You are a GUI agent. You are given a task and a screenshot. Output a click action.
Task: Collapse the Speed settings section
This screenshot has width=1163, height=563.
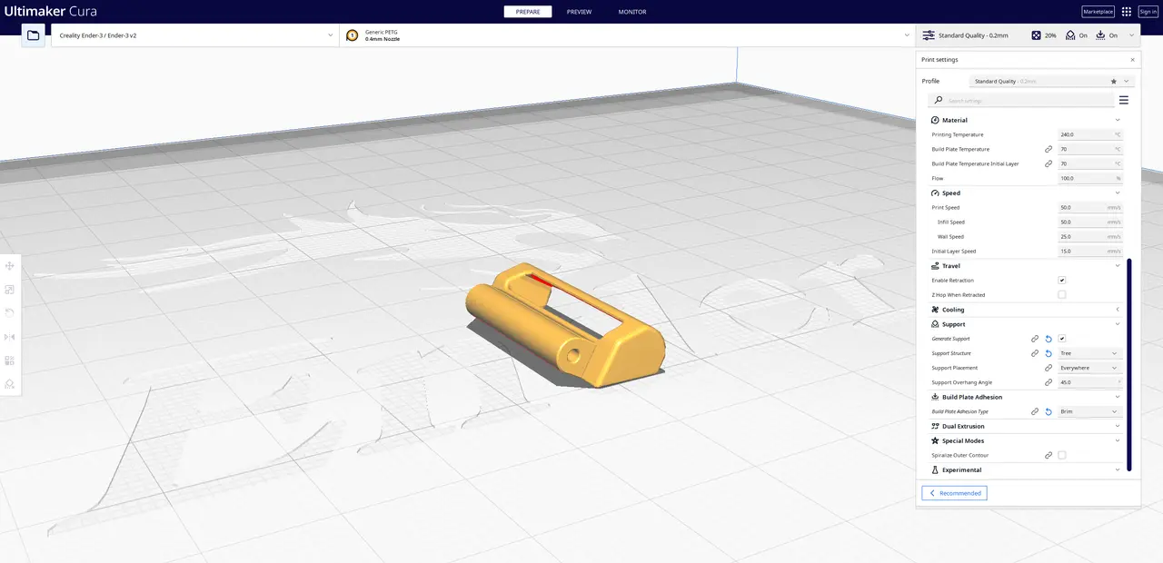click(x=1026, y=193)
